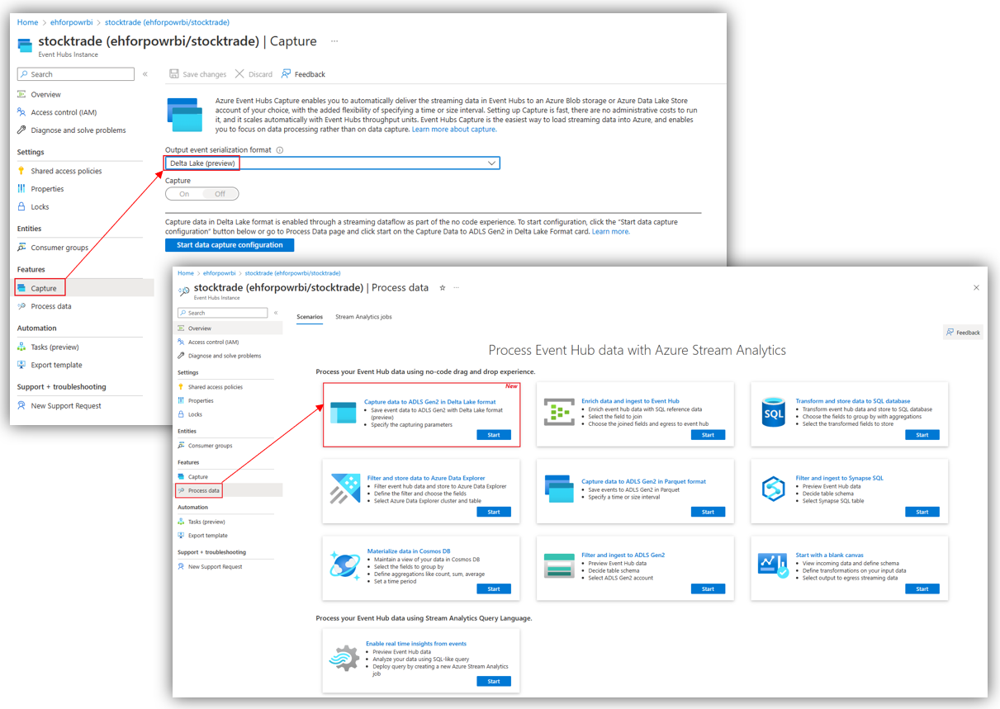Click Properties icon in Capture window sidebar
1000x709 pixels.
click(21, 189)
